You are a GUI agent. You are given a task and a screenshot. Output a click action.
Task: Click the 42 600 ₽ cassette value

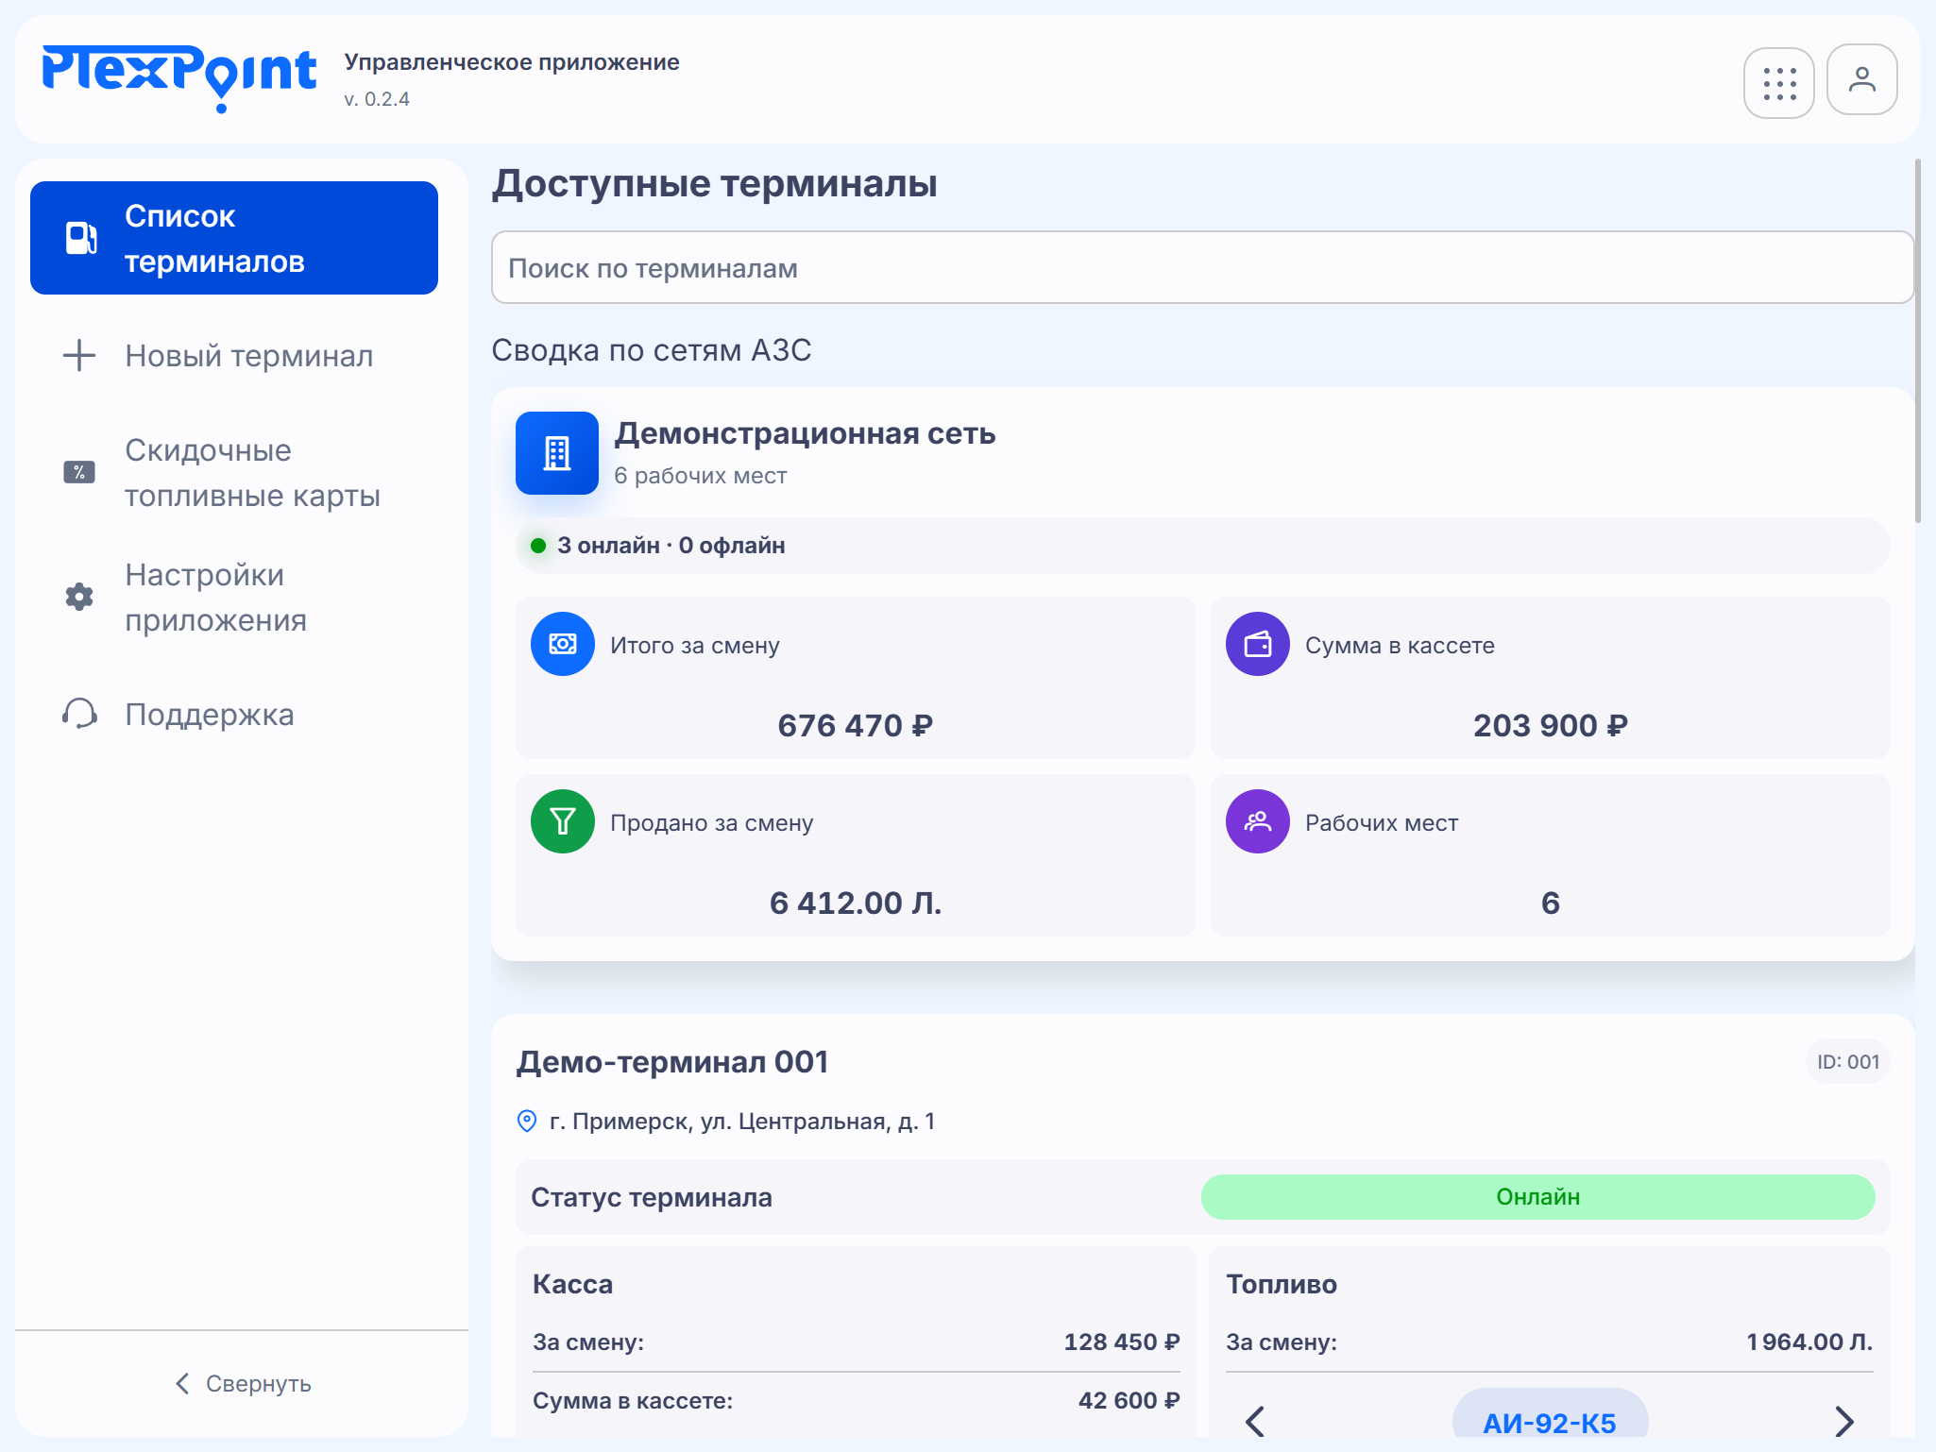[x=1129, y=1401]
